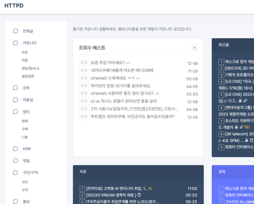Click the speech bubble icon beside H/W

16,149
